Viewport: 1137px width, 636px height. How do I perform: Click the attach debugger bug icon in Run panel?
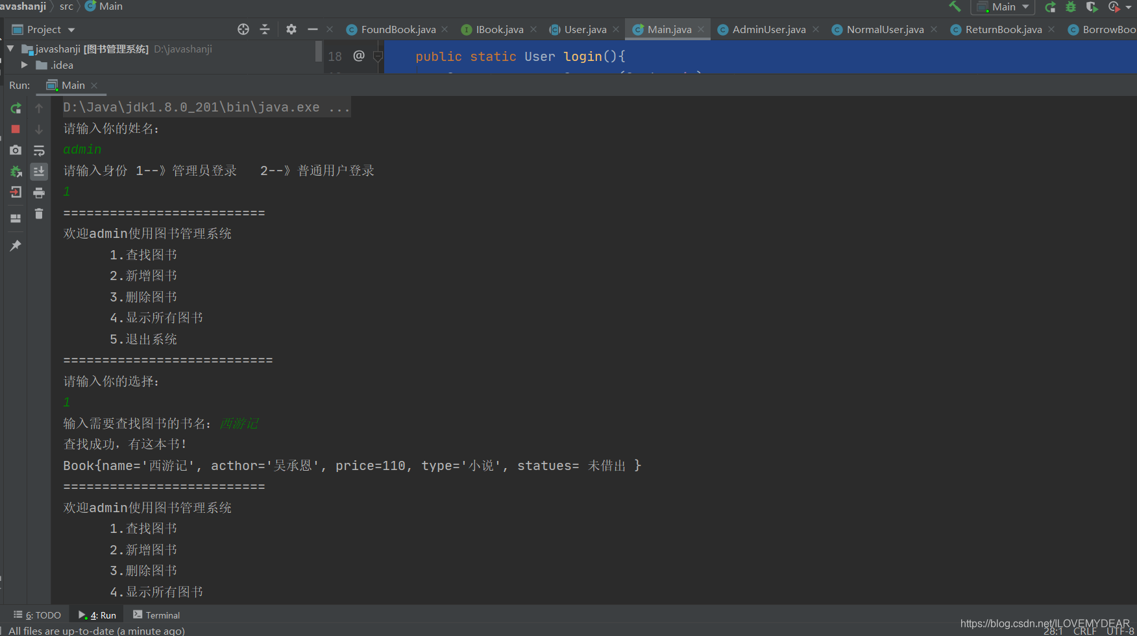click(x=16, y=171)
